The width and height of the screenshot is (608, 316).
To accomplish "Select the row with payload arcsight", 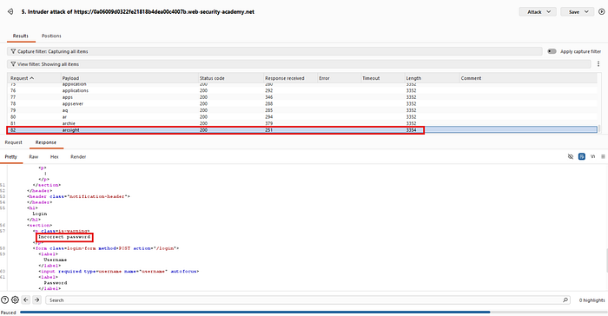I will (x=302, y=130).
